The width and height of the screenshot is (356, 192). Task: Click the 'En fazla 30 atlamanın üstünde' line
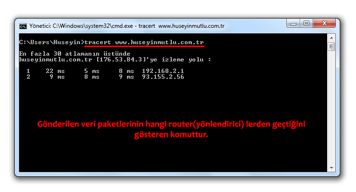pos(75,54)
